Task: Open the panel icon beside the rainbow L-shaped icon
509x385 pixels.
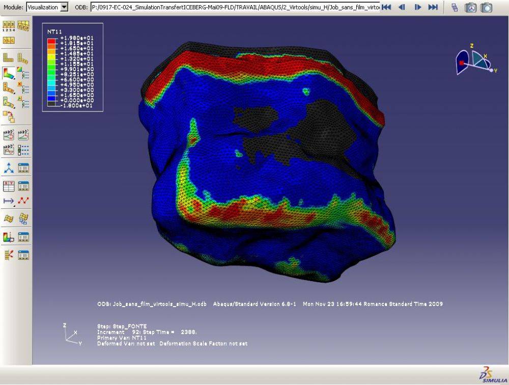Action: pyautogui.click(x=23, y=237)
